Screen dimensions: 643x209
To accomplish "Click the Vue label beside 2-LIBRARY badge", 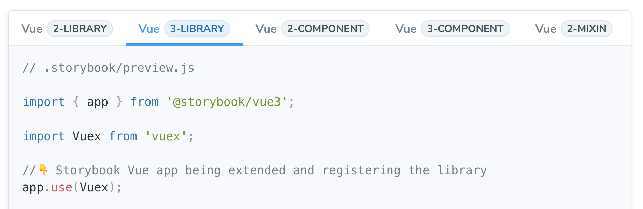I will tap(32, 29).
